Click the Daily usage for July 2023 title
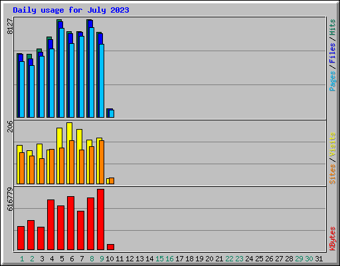The width and height of the screenshot is (340, 266). (71, 10)
